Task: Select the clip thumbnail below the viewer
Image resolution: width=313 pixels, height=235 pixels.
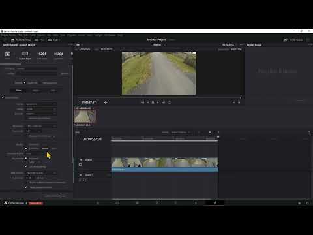Action: (x=85, y=116)
